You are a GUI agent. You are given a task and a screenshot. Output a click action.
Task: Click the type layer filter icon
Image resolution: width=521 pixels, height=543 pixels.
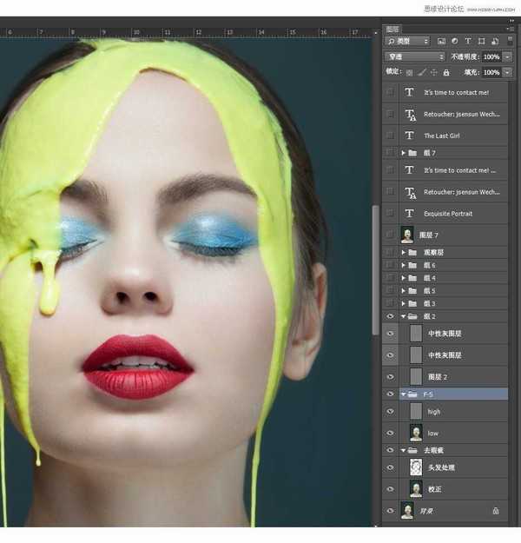tap(467, 41)
